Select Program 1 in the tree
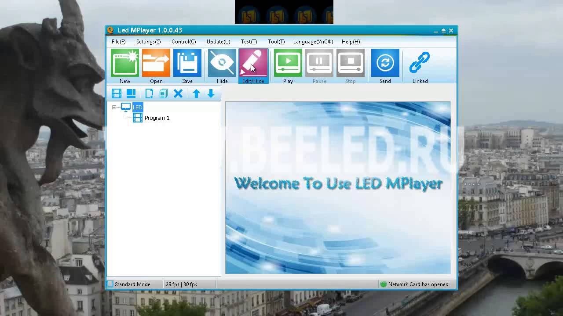563x316 pixels. coord(157,118)
